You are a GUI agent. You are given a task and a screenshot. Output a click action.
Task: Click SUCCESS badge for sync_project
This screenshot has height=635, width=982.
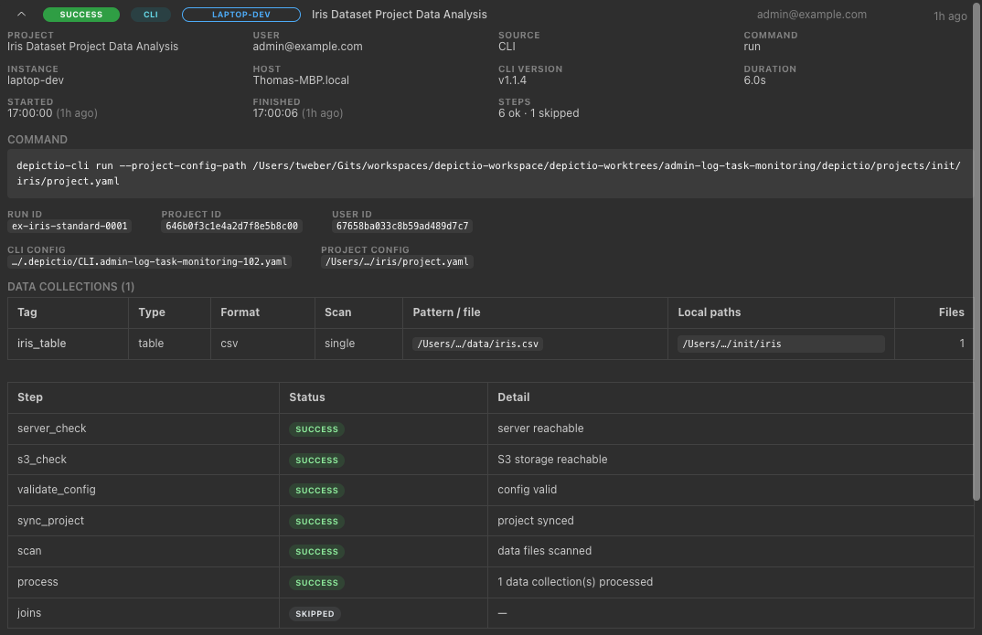click(x=316, y=521)
